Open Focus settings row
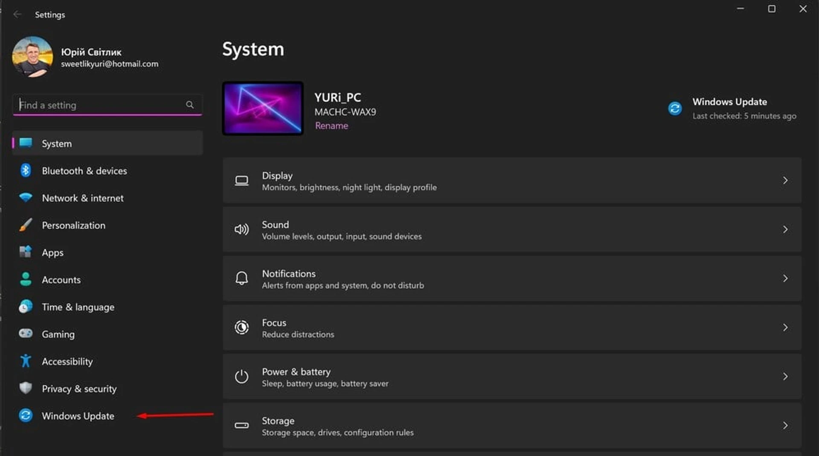 (x=512, y=328)
